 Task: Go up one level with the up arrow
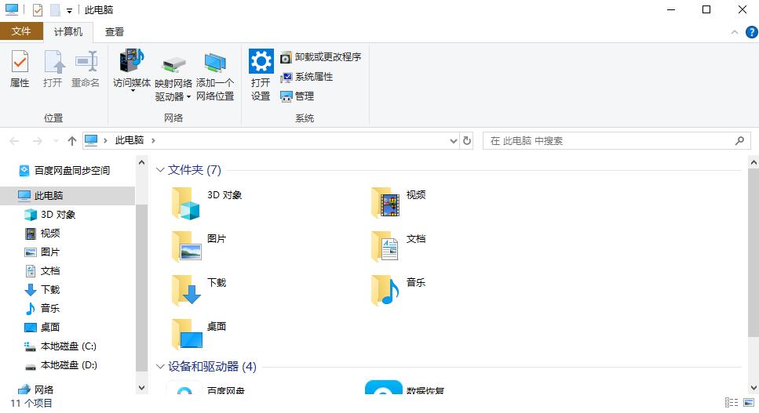pos(72,141)
